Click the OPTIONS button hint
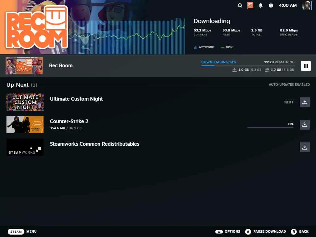Viewport: 316px width, 237px height. coord(228,231)
